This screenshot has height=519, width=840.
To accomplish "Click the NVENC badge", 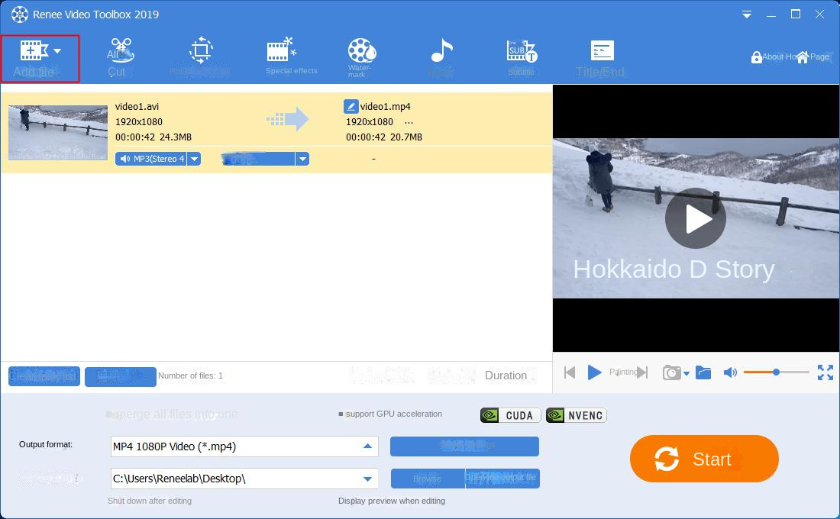I will [577, 415].
